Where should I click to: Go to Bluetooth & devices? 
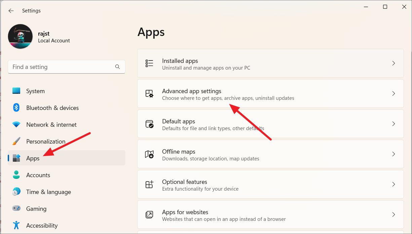67,108
